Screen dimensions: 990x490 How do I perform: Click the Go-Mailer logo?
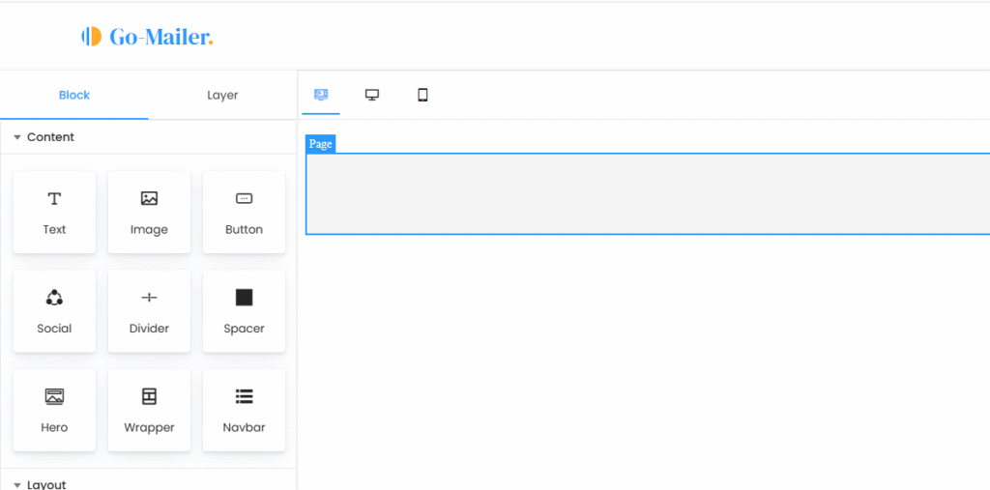(x=148, y=37)
